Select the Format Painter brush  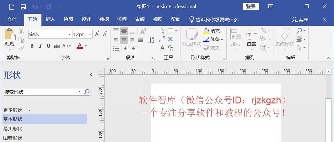point(21,49)
